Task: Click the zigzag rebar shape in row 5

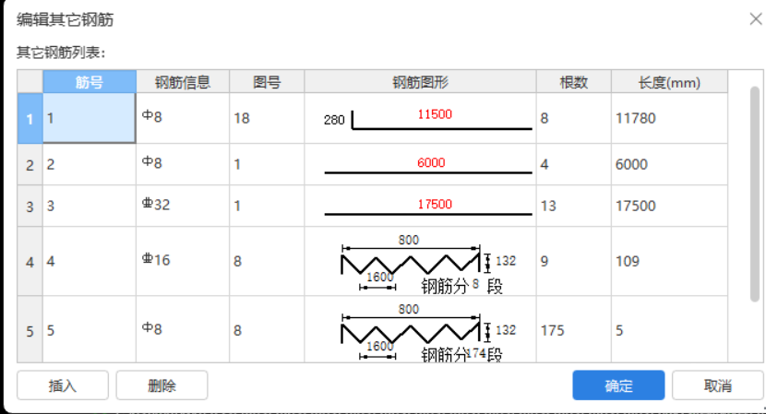Action: (410, 333)
